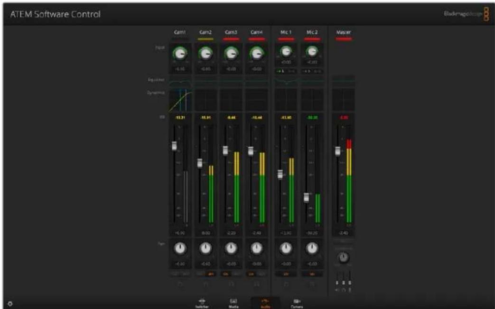Toggle the AFV button for Cam2

coord(211,274)
